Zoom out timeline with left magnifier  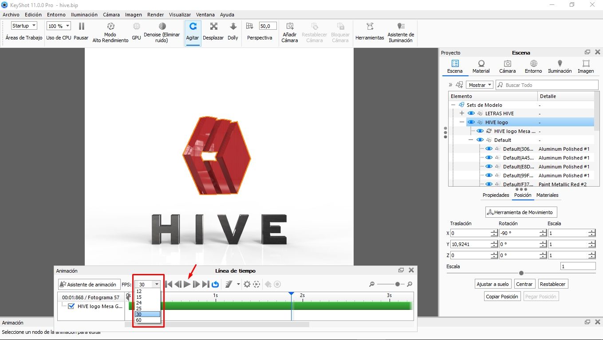(373, 284)
